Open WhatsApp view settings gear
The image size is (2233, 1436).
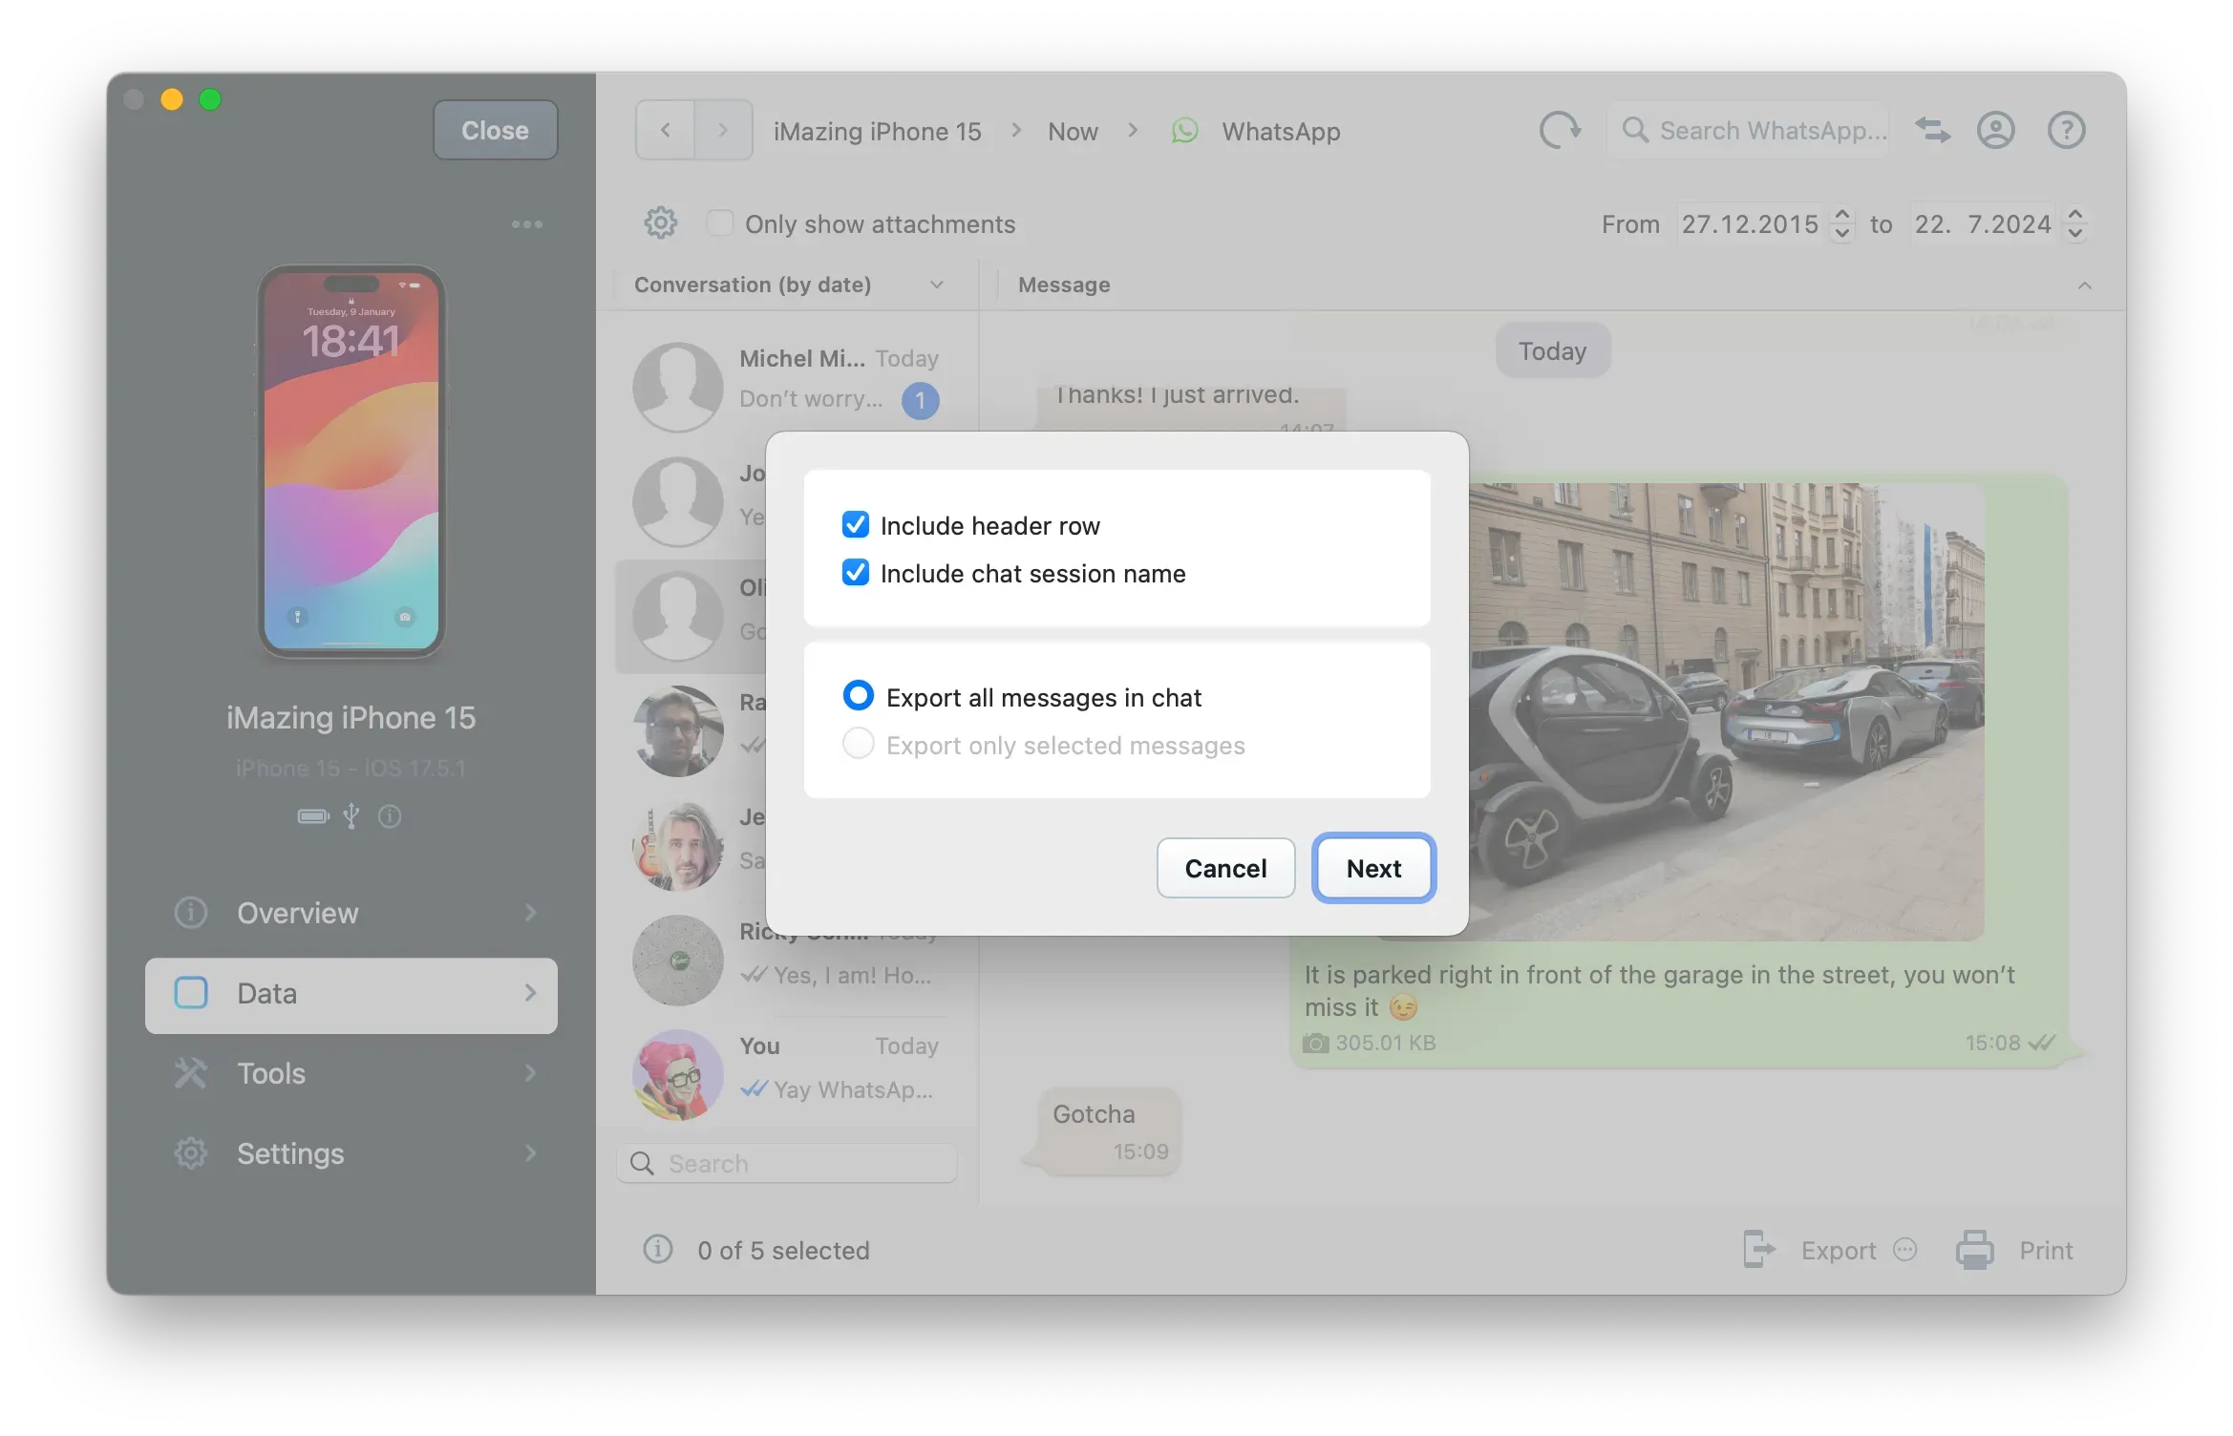(x=660, y=222)
